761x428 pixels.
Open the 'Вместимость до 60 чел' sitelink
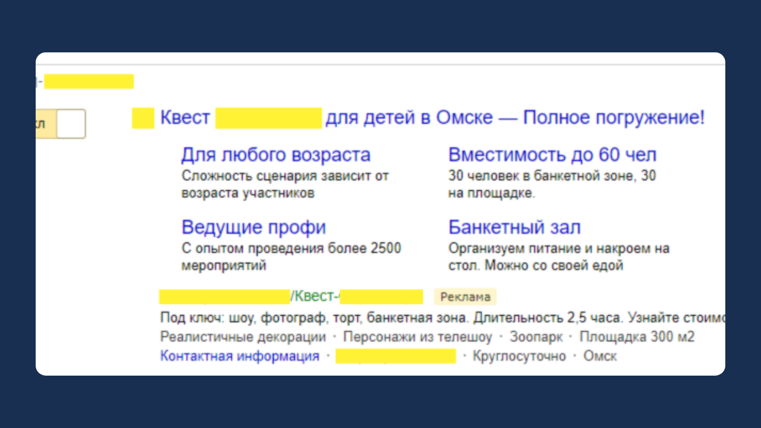pos(552,155)
